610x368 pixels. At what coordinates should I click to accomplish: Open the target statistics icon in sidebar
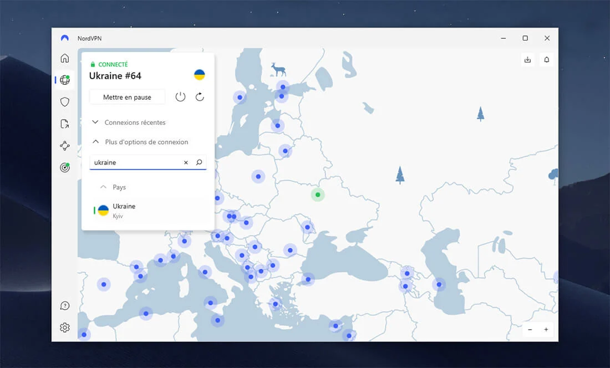[x=65, y=167]
